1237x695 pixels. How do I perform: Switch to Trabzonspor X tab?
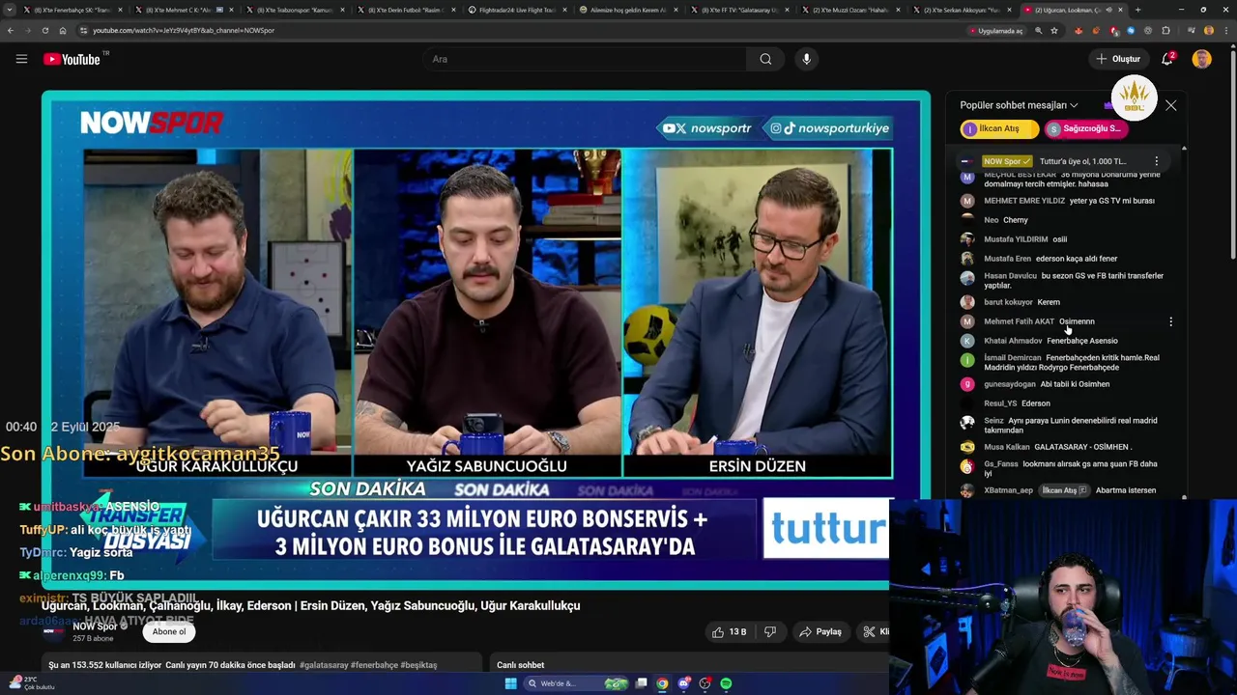pos(295,10)
